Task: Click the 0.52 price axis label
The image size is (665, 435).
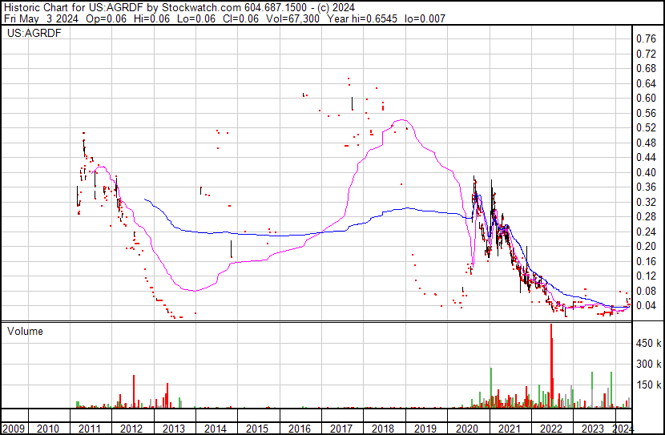Action: [646, 128]
